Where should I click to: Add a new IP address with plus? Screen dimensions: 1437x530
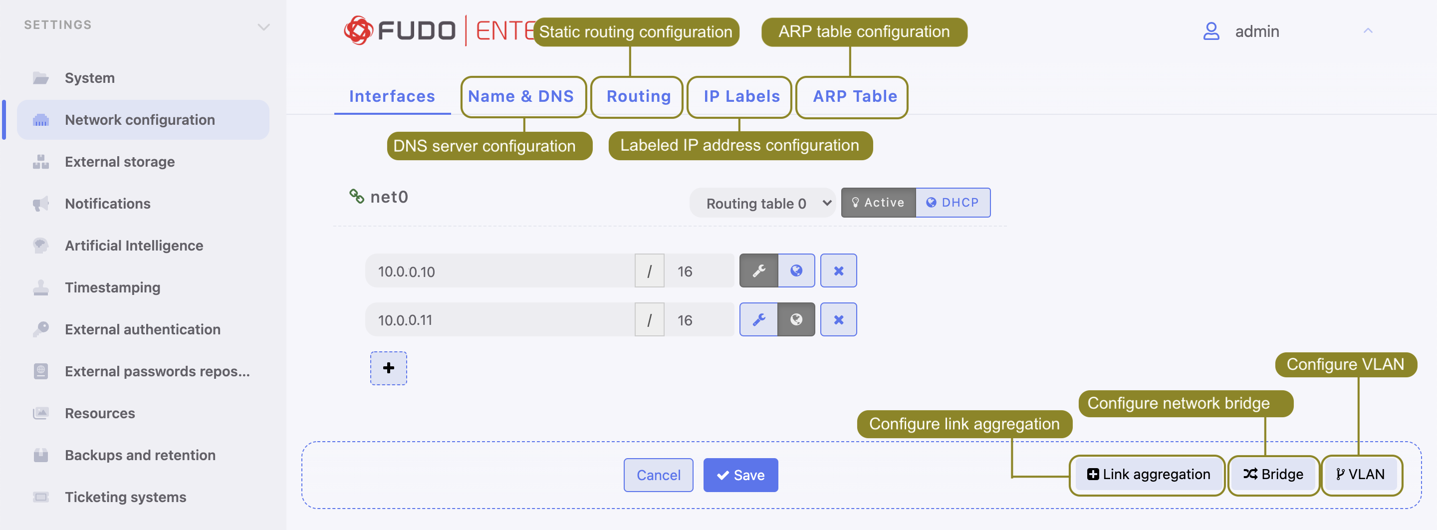pos(388,368)
